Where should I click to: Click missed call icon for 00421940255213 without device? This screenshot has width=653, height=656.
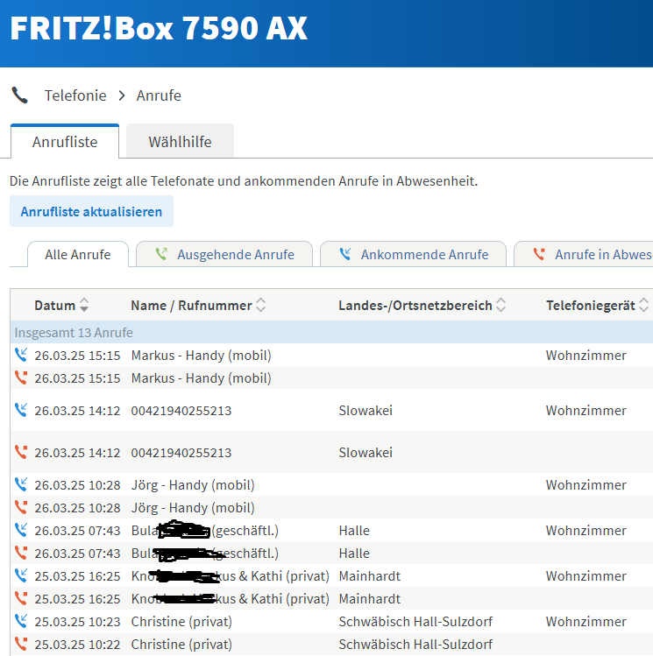click(x=21, y=452)
